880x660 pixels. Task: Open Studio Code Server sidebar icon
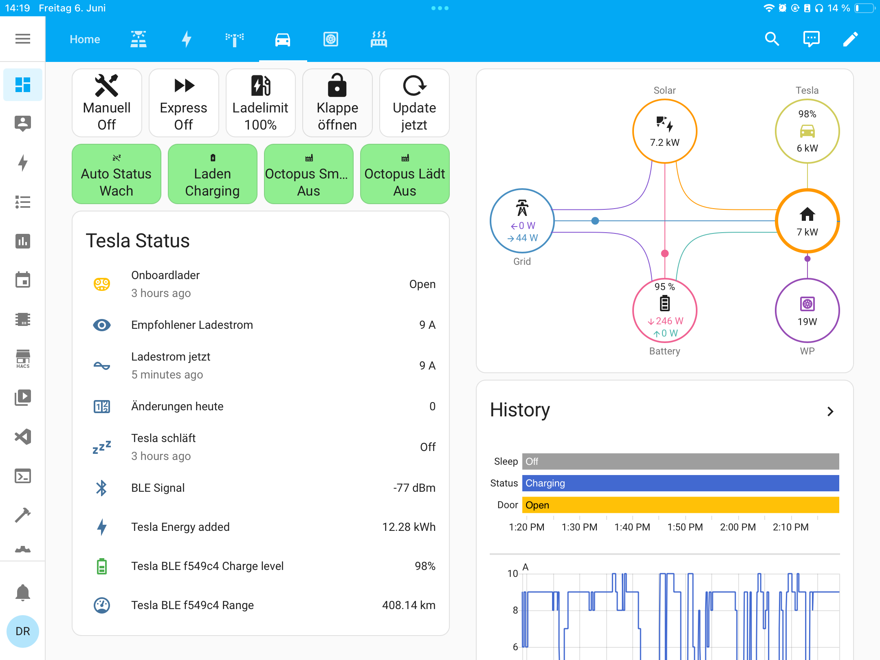[23, 437]
